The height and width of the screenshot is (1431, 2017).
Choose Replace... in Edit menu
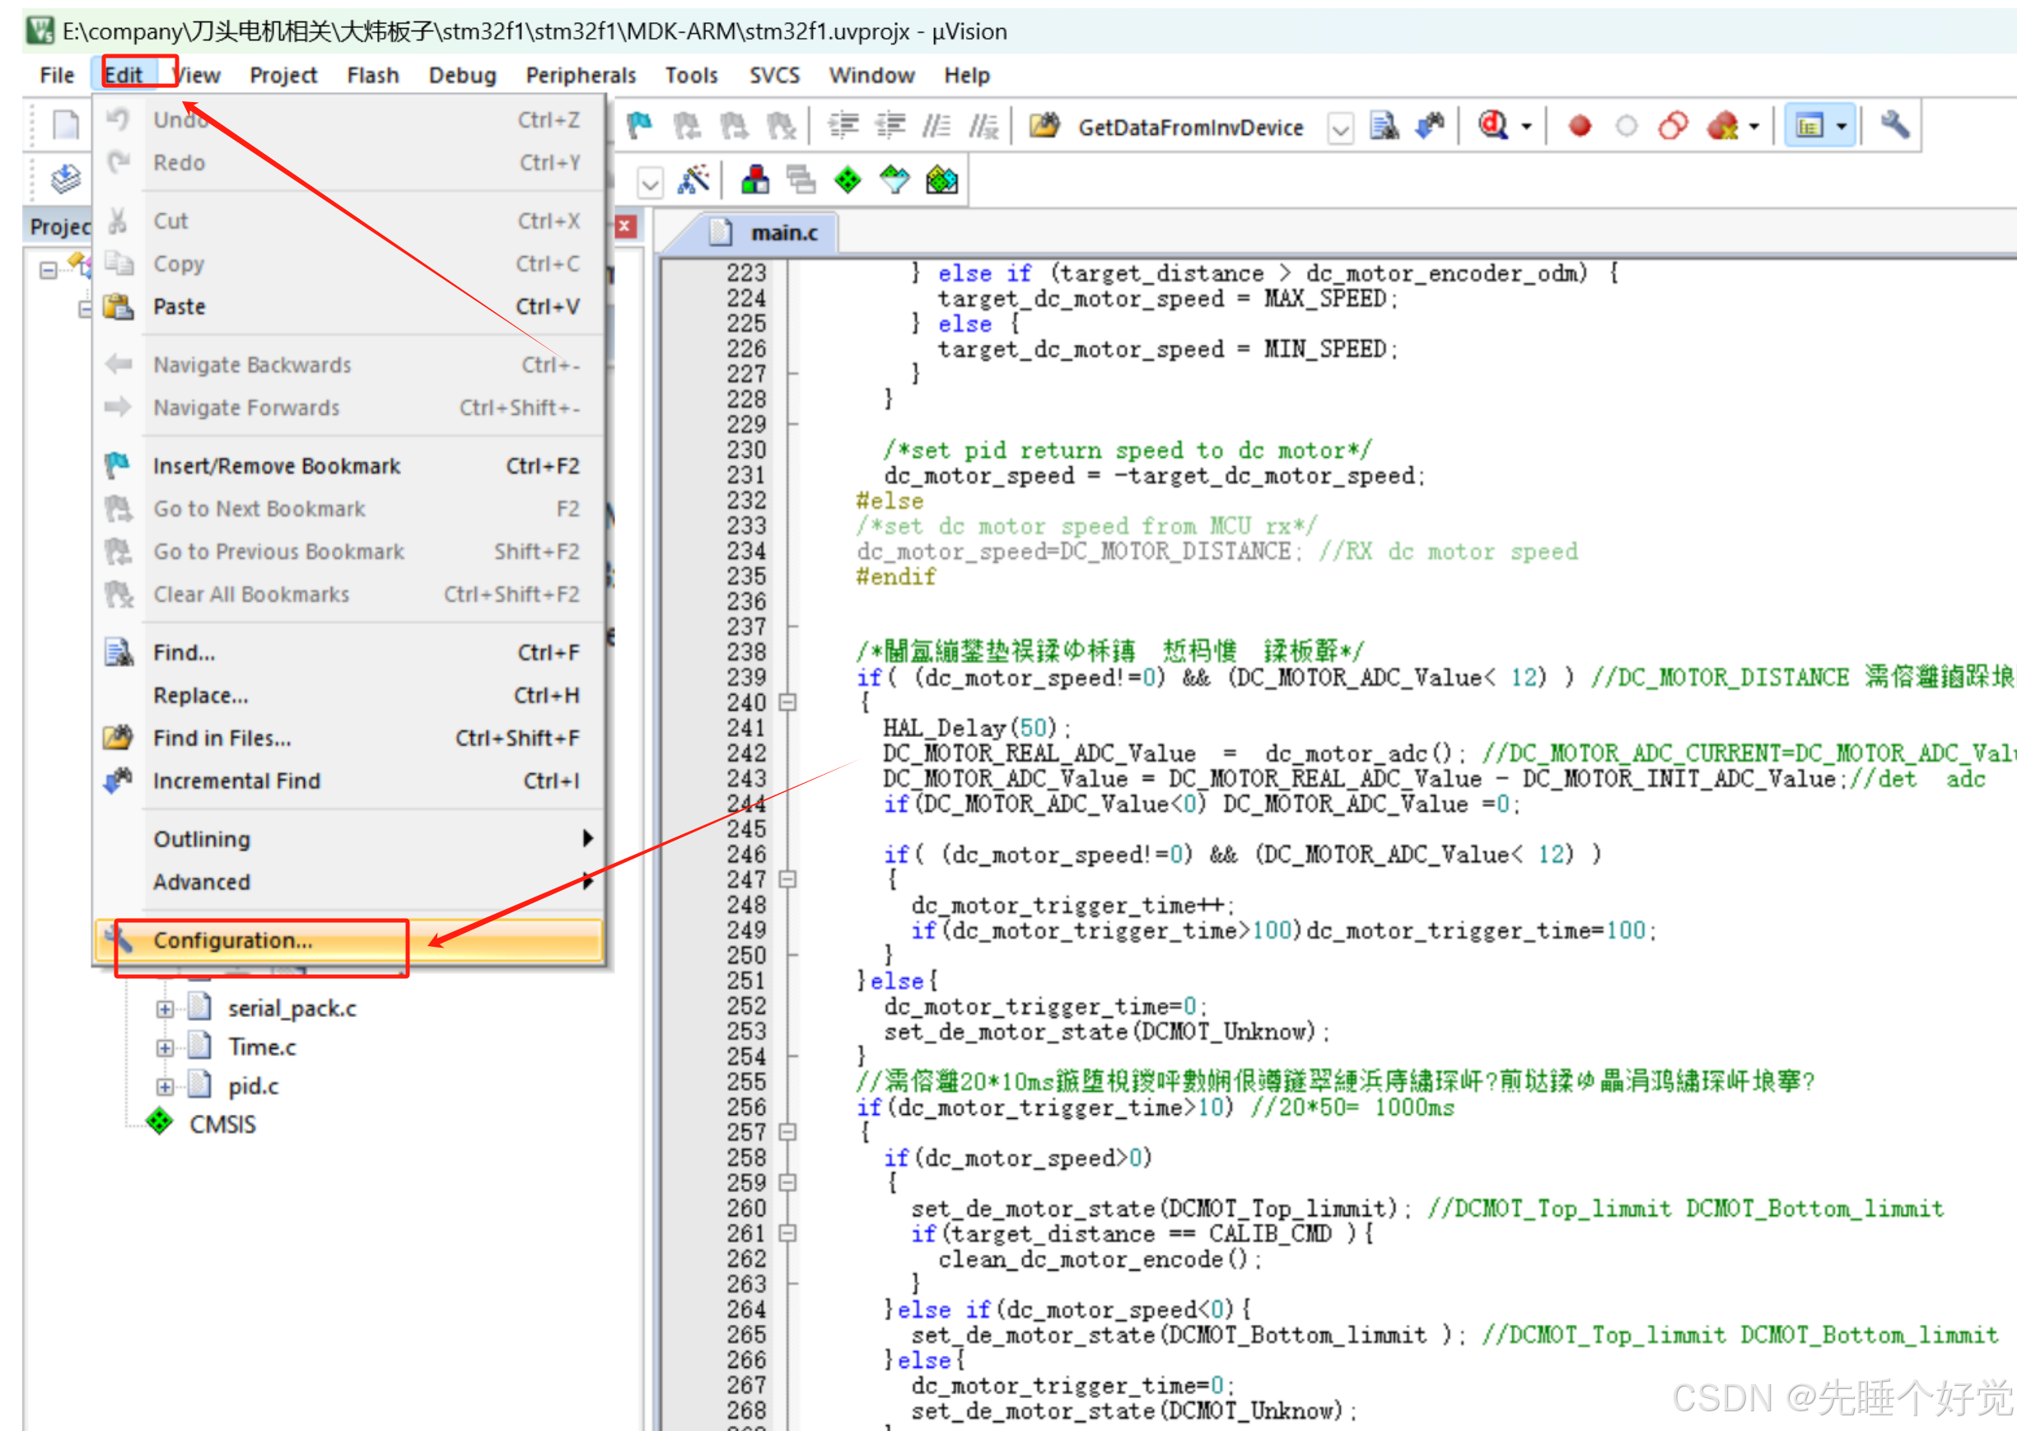click(x=349, y=696)
